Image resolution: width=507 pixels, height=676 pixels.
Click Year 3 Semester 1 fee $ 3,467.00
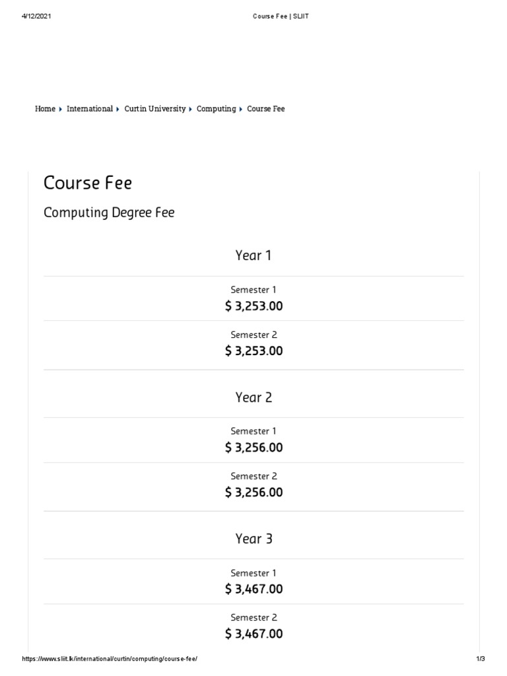253,589
